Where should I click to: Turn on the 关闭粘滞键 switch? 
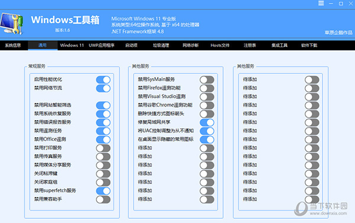pos(103,174)
